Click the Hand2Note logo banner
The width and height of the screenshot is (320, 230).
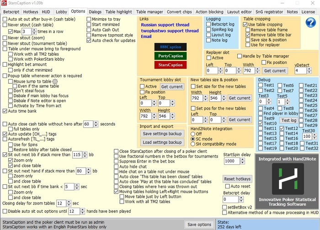(x=287, y=182)
